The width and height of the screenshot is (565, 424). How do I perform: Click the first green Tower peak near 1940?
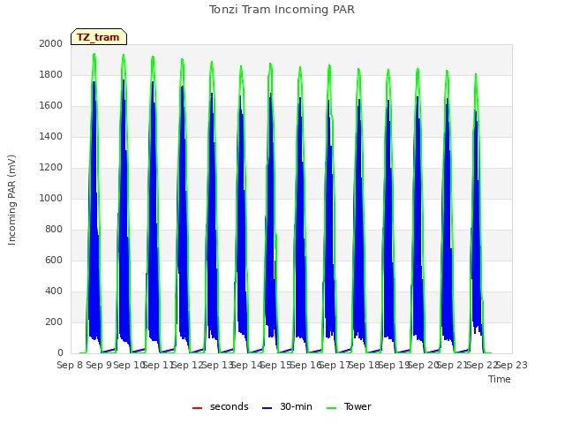[94, 54]
